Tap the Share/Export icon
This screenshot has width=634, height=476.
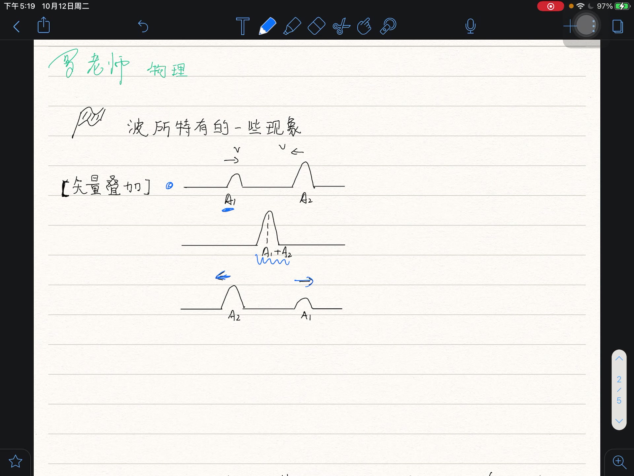[x=44, y=25]
